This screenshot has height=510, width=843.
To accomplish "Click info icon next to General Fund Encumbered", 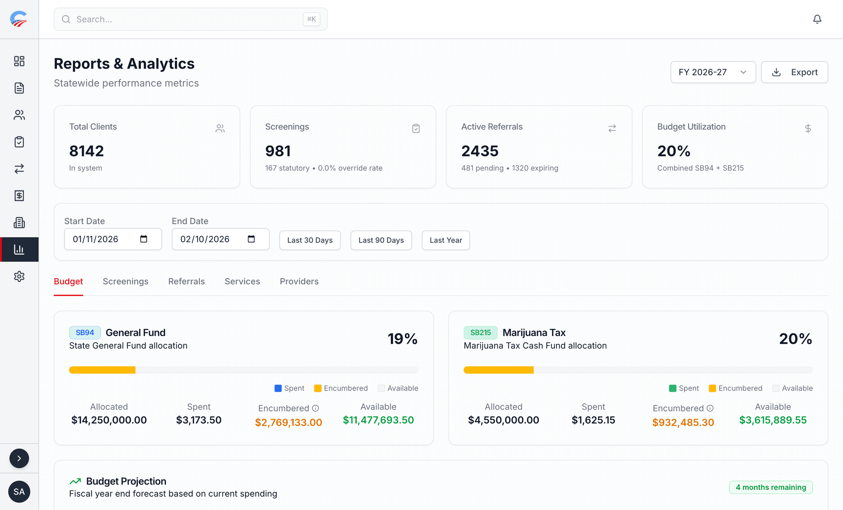I will (315, 408).
